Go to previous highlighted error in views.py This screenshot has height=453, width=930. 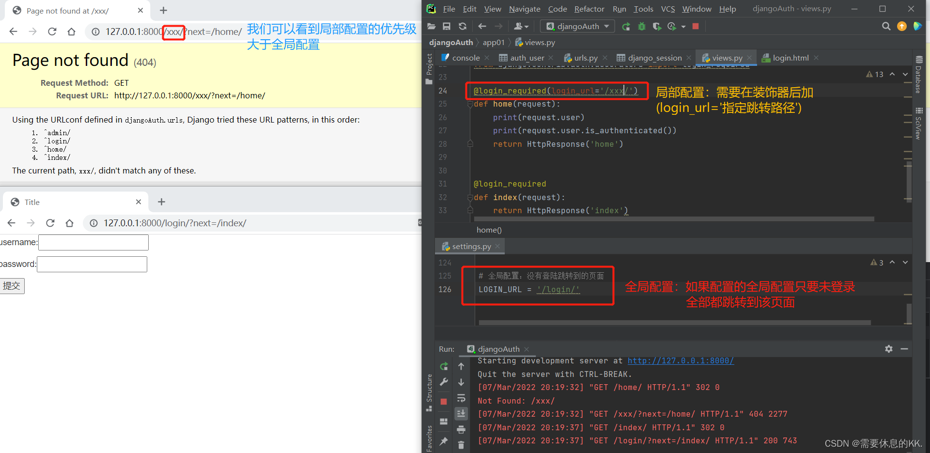892,74
